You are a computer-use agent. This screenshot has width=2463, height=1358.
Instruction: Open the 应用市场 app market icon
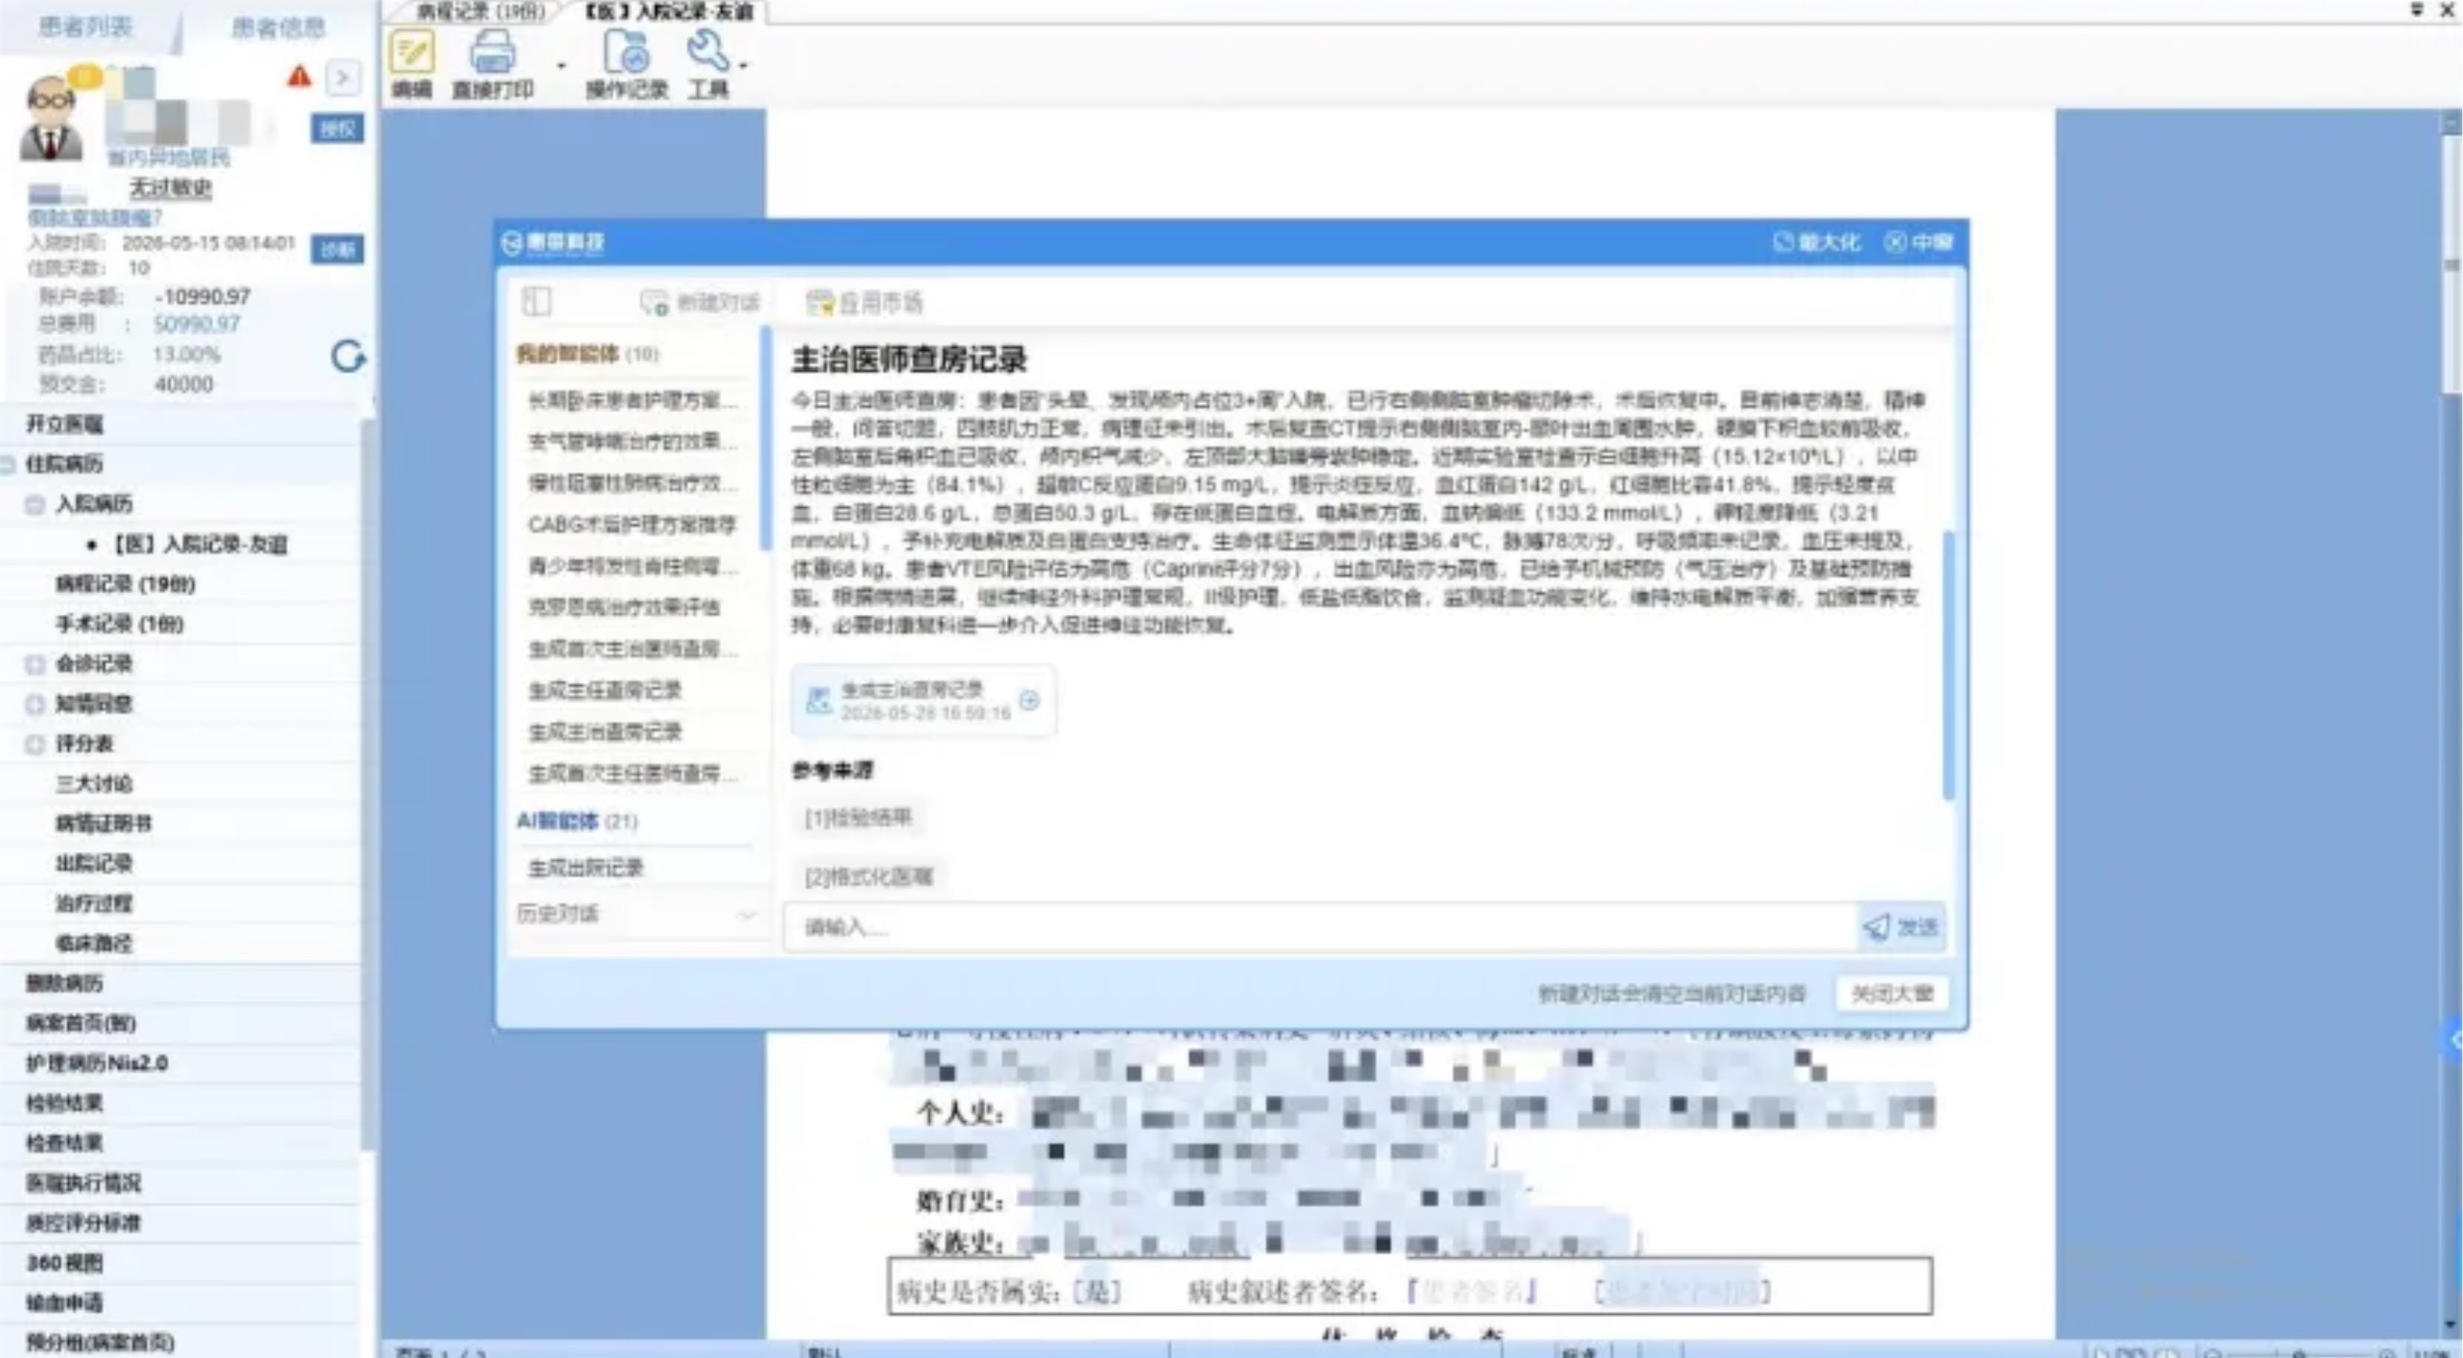tap(819, 303)
